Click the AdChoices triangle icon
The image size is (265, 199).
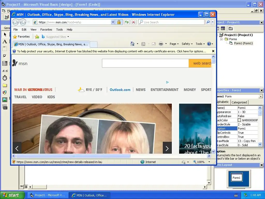167,82
